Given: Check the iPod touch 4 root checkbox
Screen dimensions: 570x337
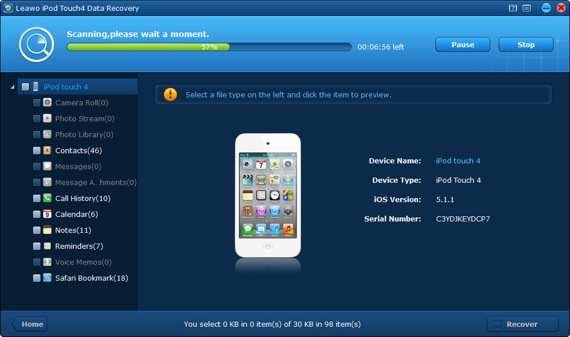Looking at the screenshot, I should 26,87.
